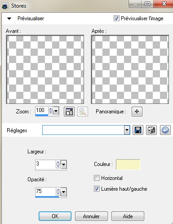This screenshot has height=224, width=173.
Task: Randomize parameters with the dice icon
Action: 151,130
